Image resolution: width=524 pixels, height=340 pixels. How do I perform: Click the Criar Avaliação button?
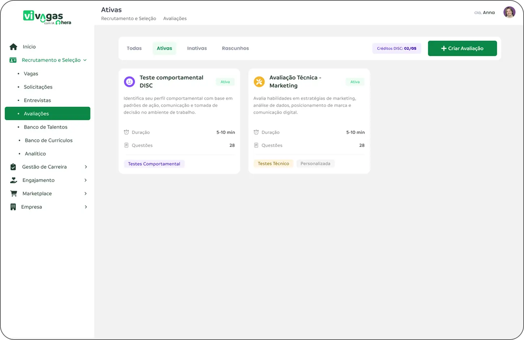462,48
